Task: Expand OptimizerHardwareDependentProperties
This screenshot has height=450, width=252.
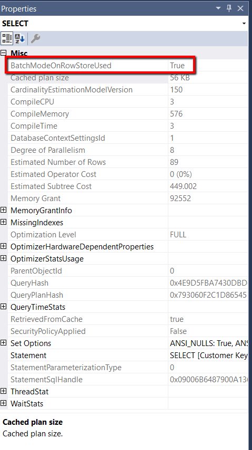Action: [x=4, y=246]
